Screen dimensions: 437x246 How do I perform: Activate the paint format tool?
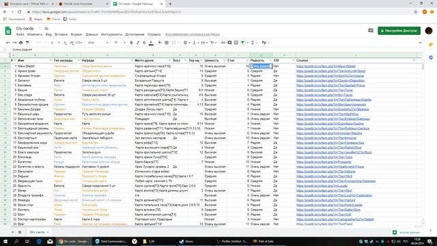pos(27,42)
